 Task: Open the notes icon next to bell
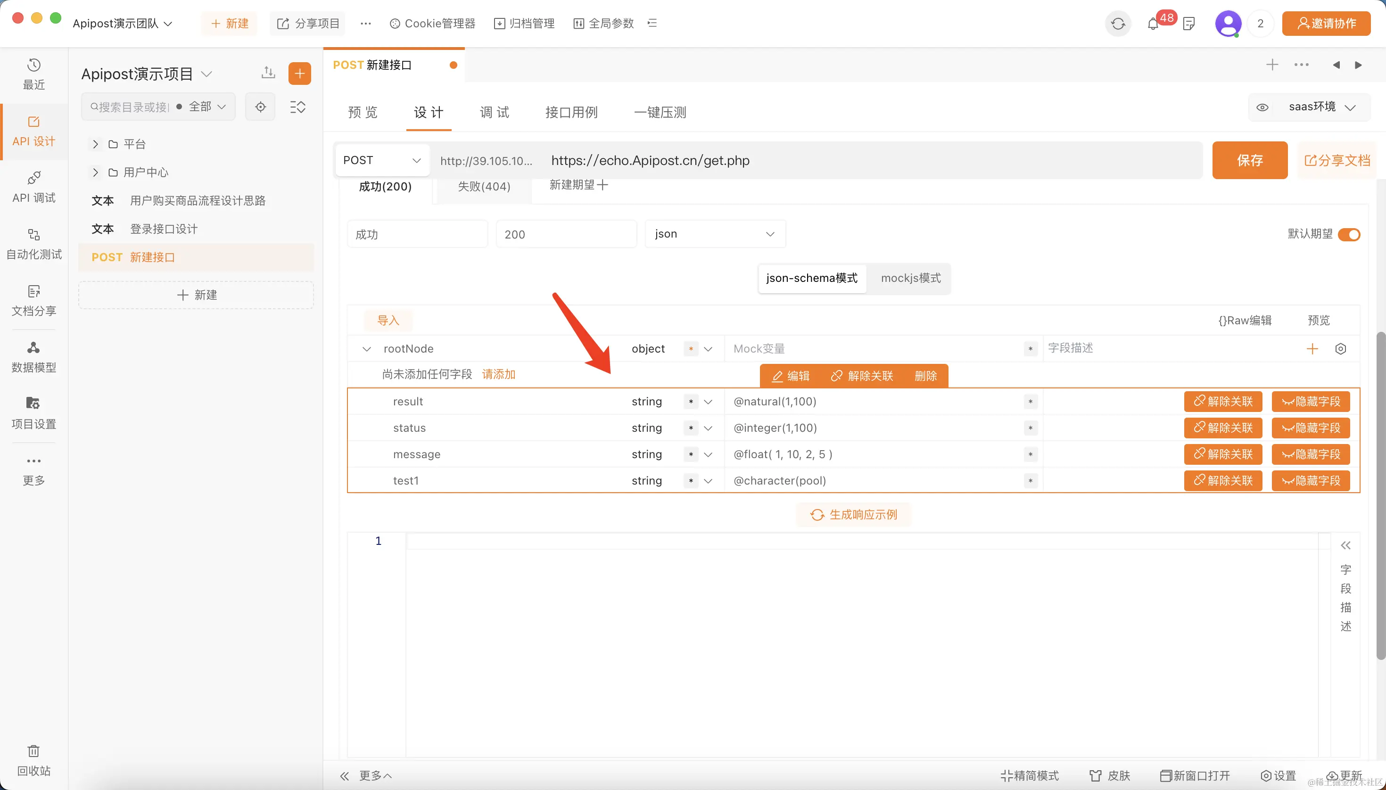(x=1188, y=23)
